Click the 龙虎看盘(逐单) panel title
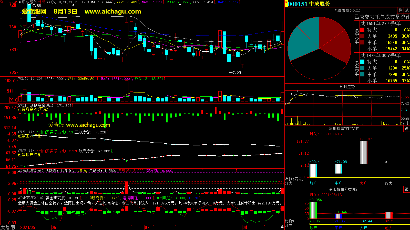Image resolution: width=410 pixels, height=230 pixels. pos(347,10)
